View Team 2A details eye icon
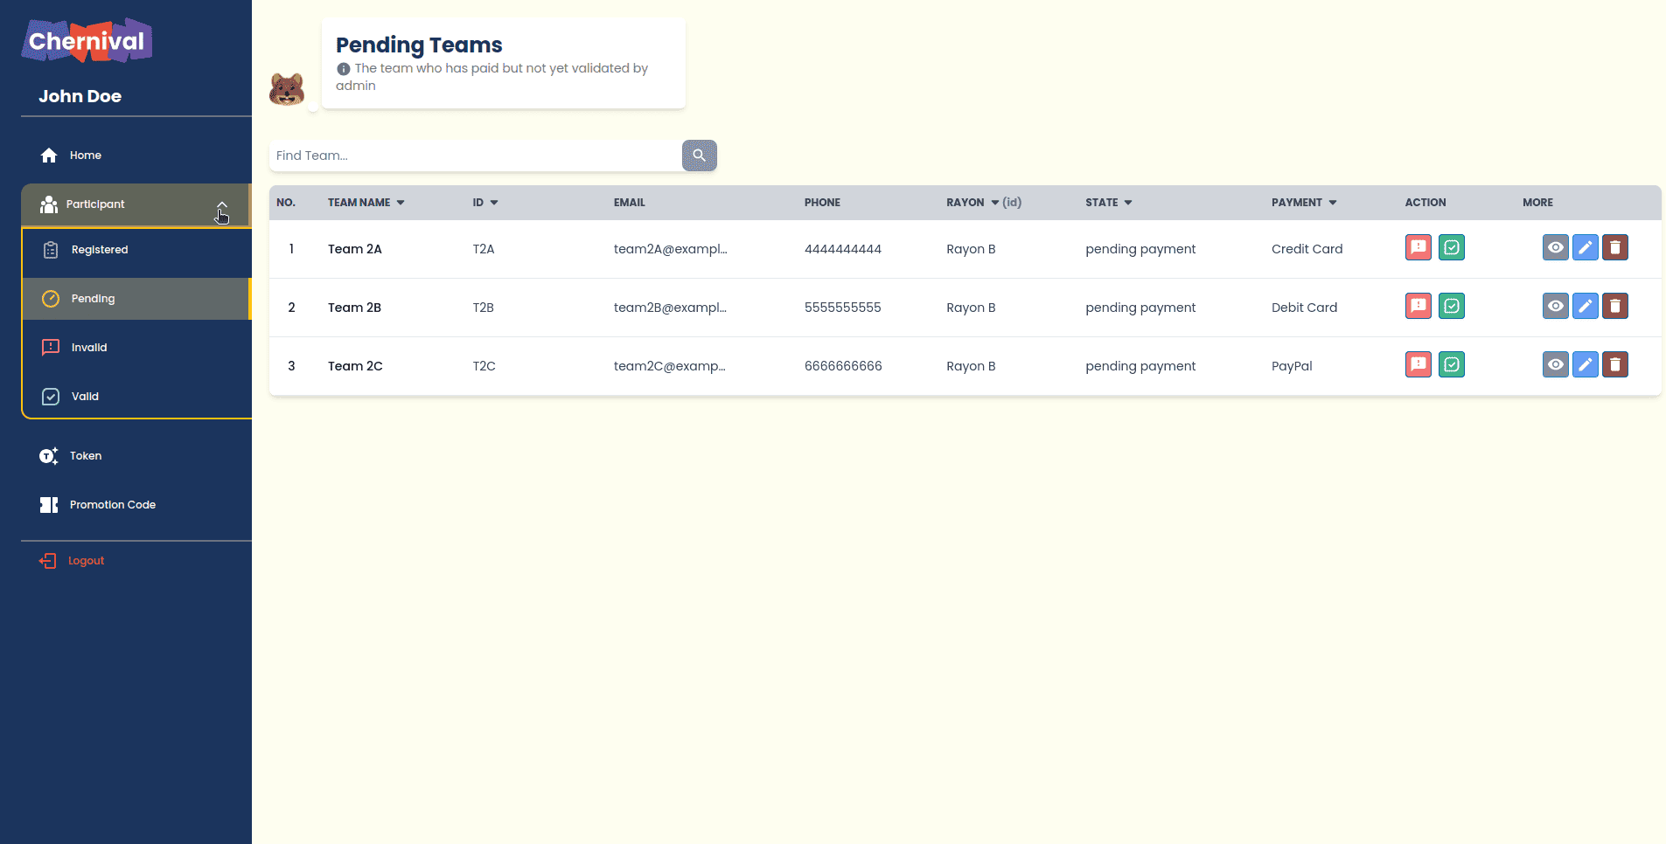This screenshot has height=844, width=1666. click(x=1555, y=248)
